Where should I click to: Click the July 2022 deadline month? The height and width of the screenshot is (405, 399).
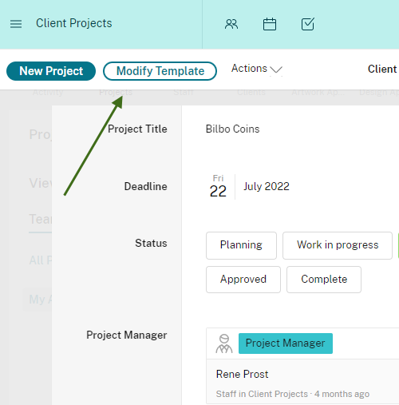(267, 186)
